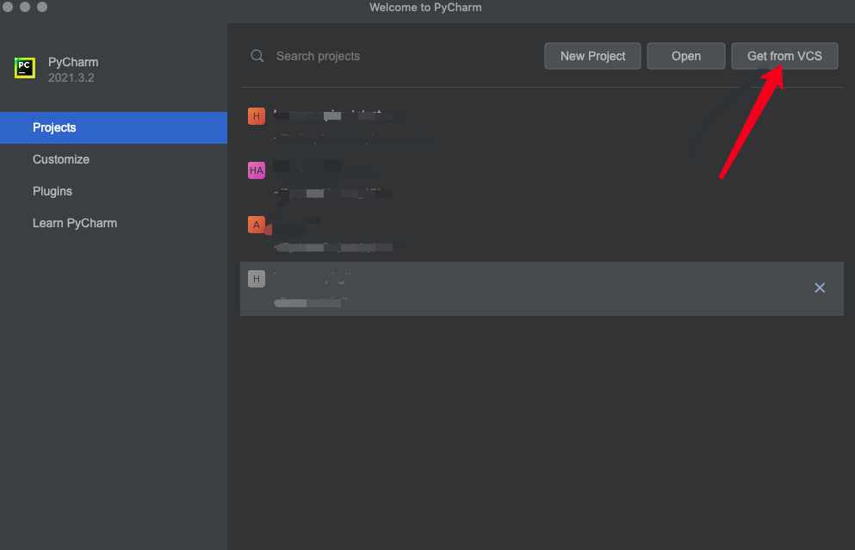Click the PyCharm application logo icon
The image size is (855, 550).
click(24, 66)
